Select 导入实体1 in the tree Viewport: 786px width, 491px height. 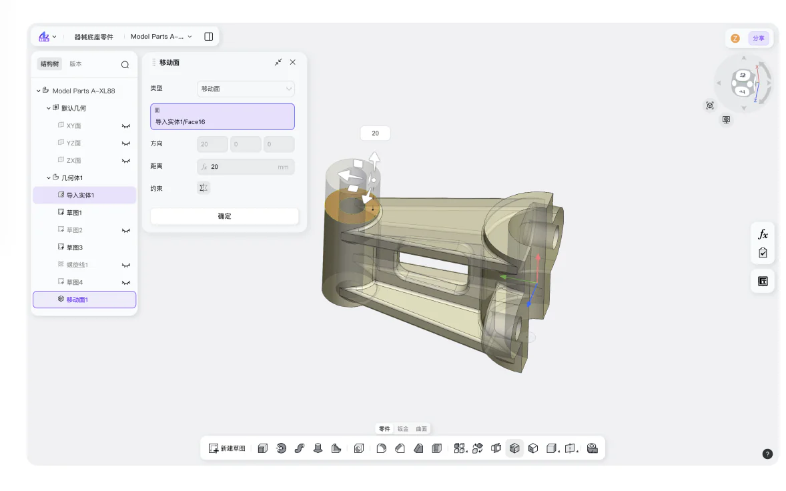(x=85, y=195)
